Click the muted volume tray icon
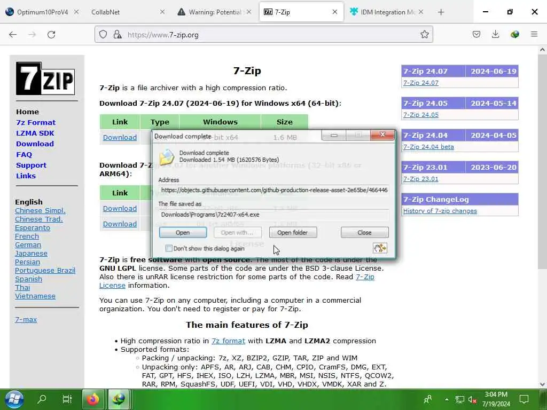 472,399
